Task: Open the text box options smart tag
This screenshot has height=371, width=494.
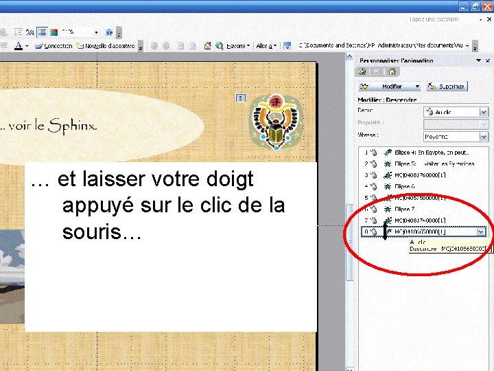Action: [x=241, y=98]
